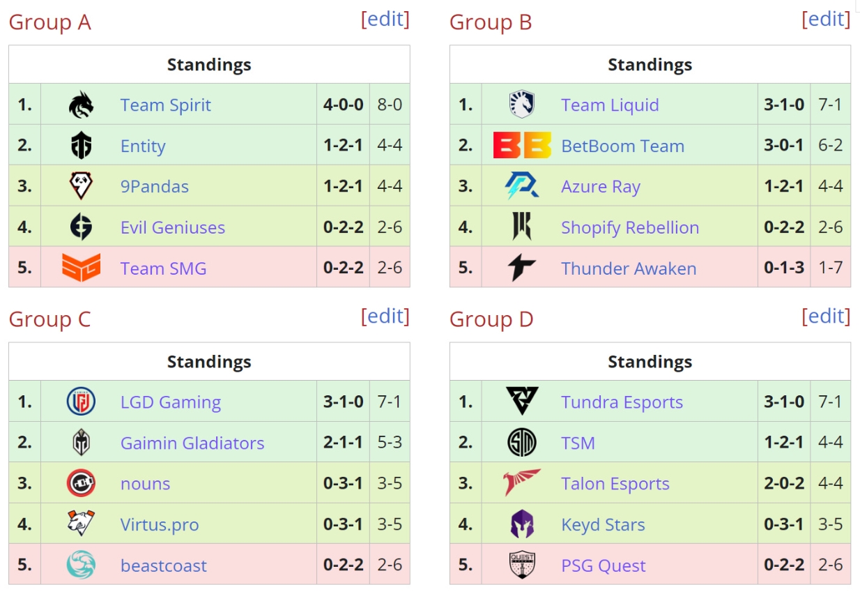Open the Virtus.pro team link
860x594 pixels.
click(160, 525)
